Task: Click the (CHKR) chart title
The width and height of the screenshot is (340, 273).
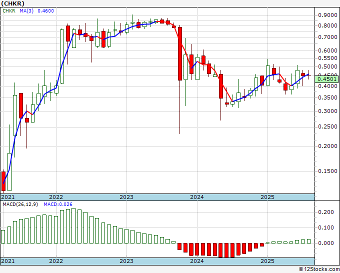Action: point(13,3)
